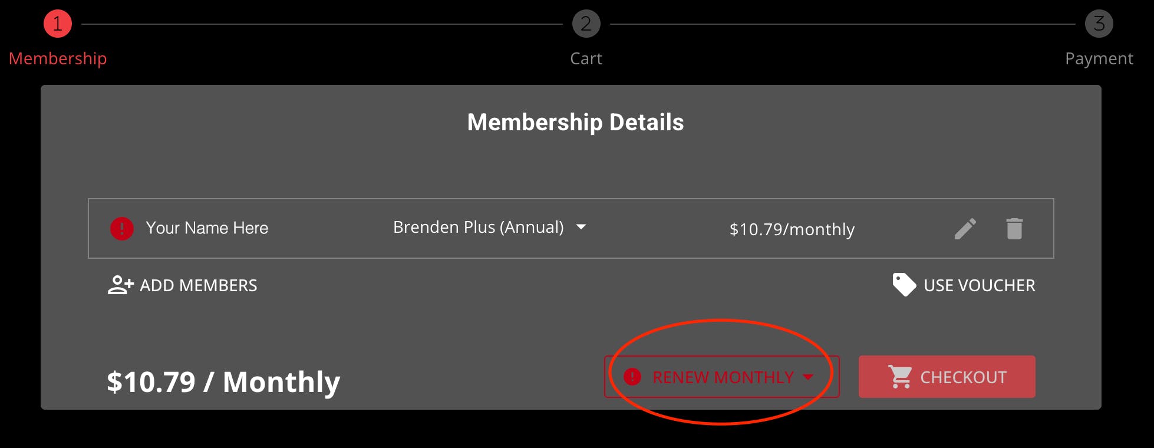Screen dimensions: 1154x448
Task: Click the ADD MEMBERS text link
Action: pyautogui.click(x=198, y=286)
